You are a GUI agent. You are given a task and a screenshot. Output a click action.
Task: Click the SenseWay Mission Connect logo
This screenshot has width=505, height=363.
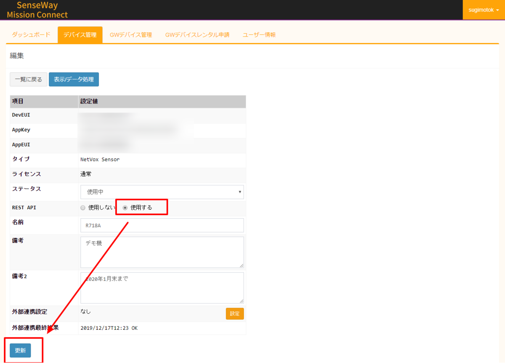click(37, 10)
